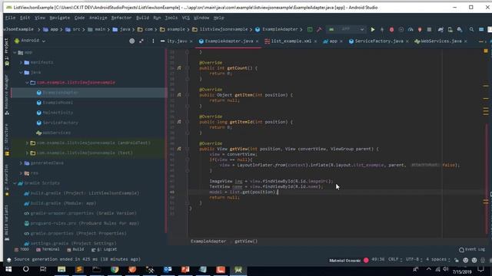The image size is (492, 276).
Task: Switch to the list_example.xml tab
Action: point(291,41)
